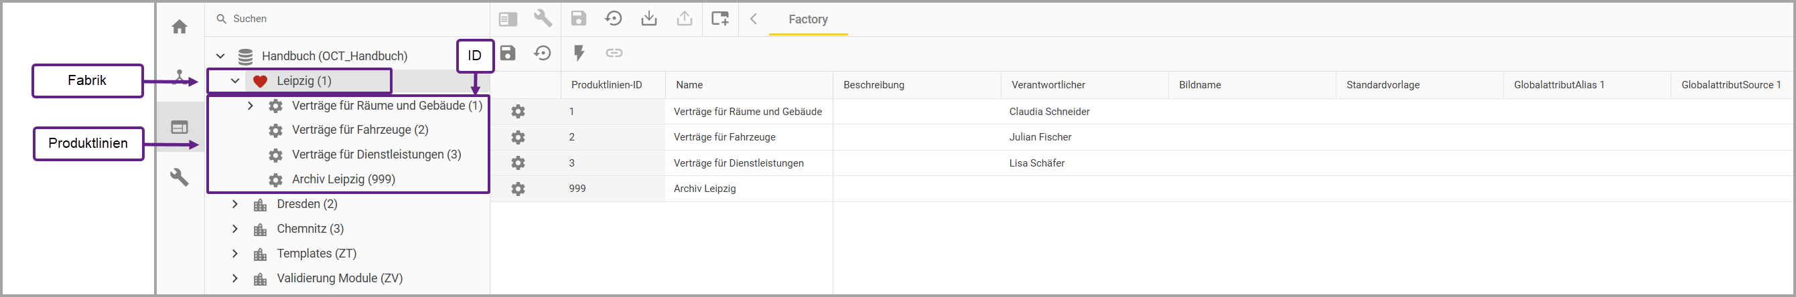Click the link chain icon

point(614,53)
